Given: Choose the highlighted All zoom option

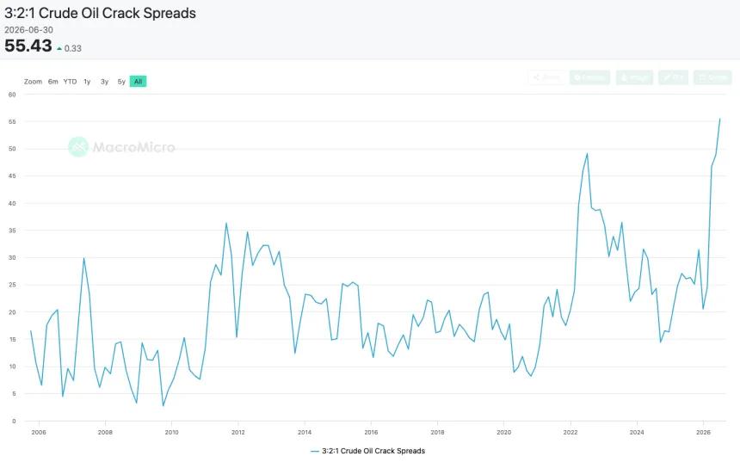Looking at the screenshot, I should point(138,82).
